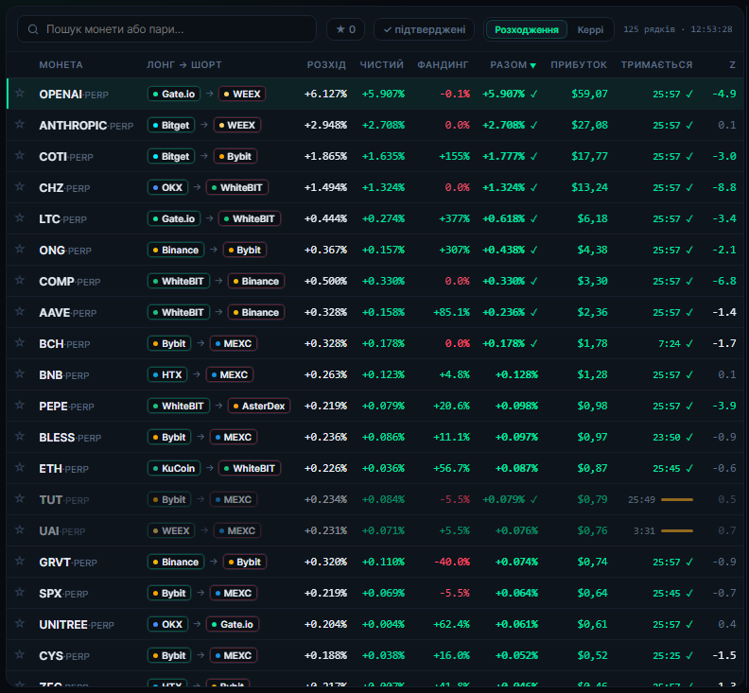749x693 pixels.
Task: Sort by the РАЗОМ column arrow
Action: pyautogui.click(x=532, y=65)
